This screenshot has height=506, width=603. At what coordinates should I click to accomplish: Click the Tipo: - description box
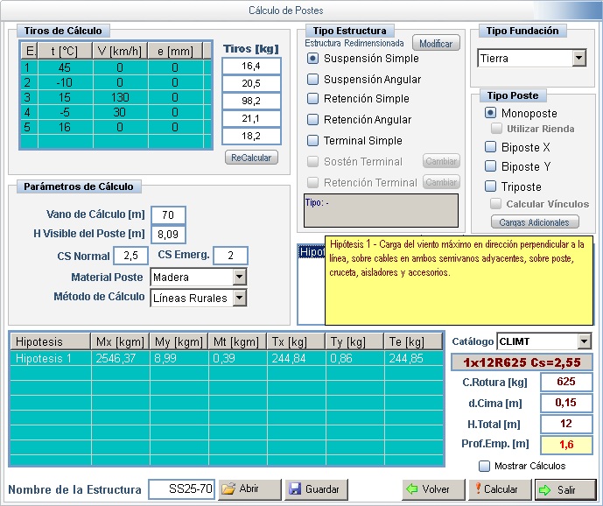click(x=381, y=210)
